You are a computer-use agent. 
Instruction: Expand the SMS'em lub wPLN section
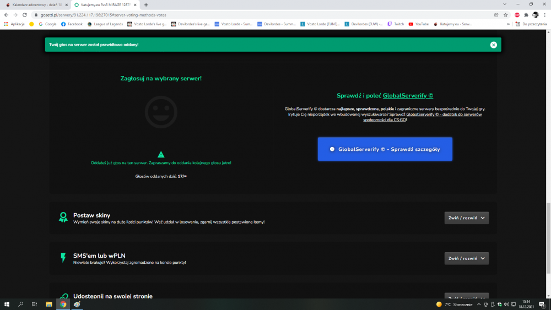(x=466, y=258)
